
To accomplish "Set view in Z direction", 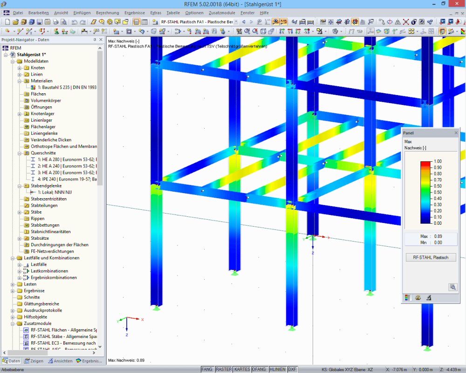I will click(x=298, y=31).
